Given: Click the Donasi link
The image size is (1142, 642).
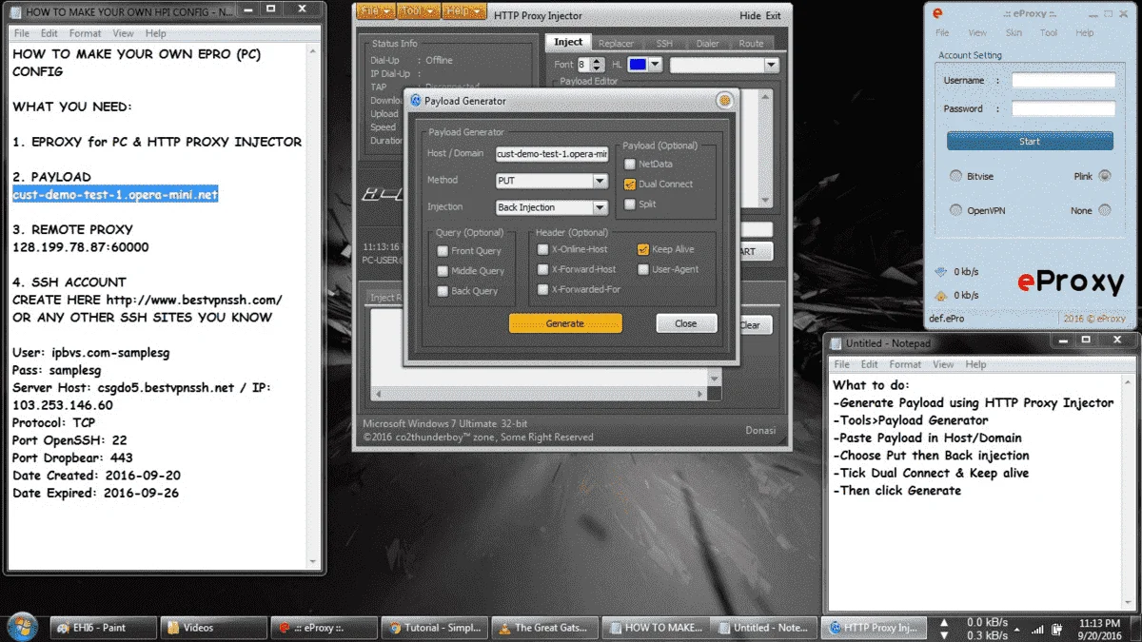Looking at the screenshot, I should point(760,431).
